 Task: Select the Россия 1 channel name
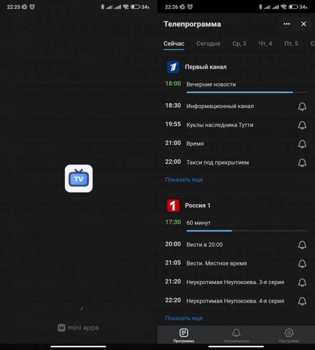198,205
